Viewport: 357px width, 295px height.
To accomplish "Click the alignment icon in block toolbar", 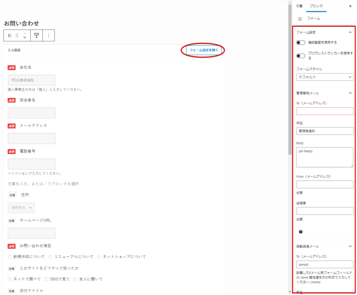I will (36, 35).
